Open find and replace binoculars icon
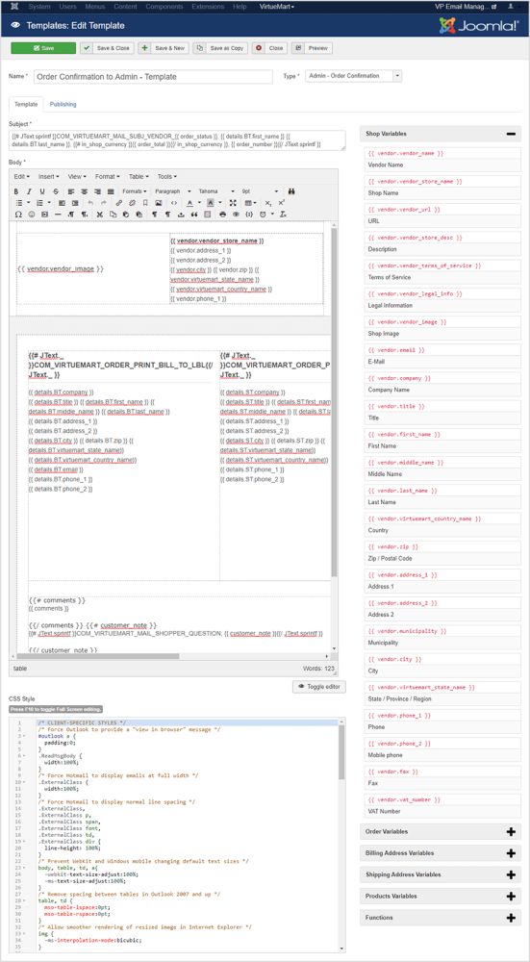This screenshot has height=962, width=530. tap(291, 191)
